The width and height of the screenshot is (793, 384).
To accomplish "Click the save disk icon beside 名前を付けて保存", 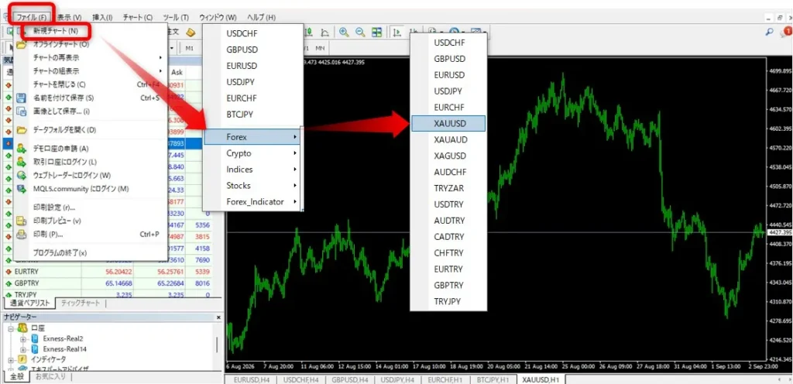I will pyautogui.click(x=21, y=98).
